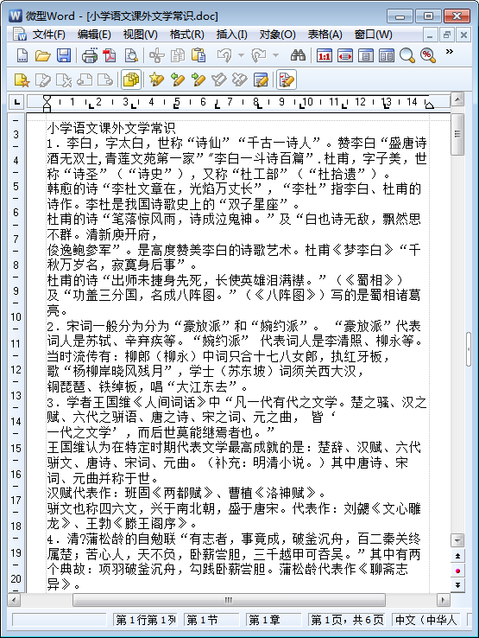The image size is (479, 638).
Task: Open redo history dropdown arrow
Action: pos(275,55)
